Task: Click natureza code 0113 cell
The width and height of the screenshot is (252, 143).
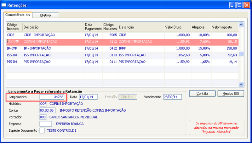Action: point(110,55)
